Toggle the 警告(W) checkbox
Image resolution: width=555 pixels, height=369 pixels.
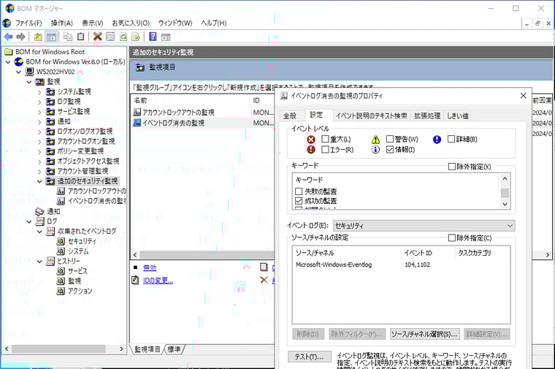(x=390, y=139)
